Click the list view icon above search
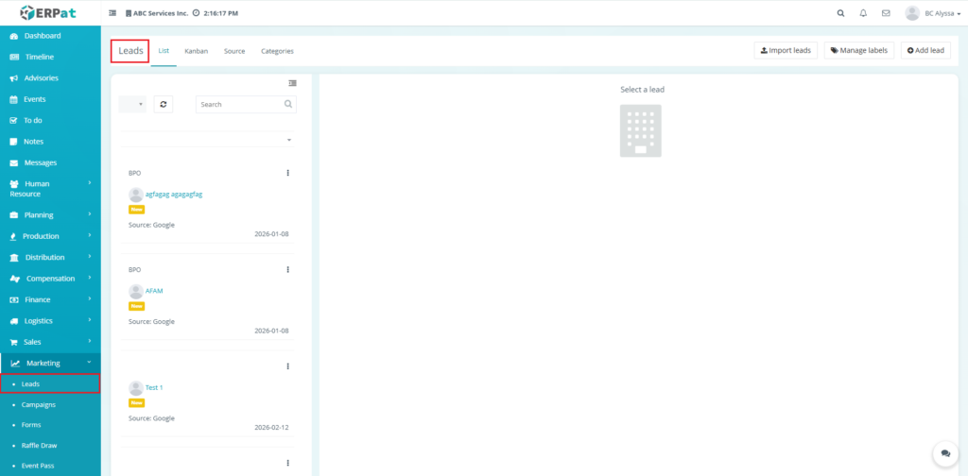 pyautogui.click(x=292, y=83)
